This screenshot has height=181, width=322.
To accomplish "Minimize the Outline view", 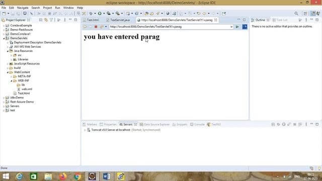I will click(311, 20).
